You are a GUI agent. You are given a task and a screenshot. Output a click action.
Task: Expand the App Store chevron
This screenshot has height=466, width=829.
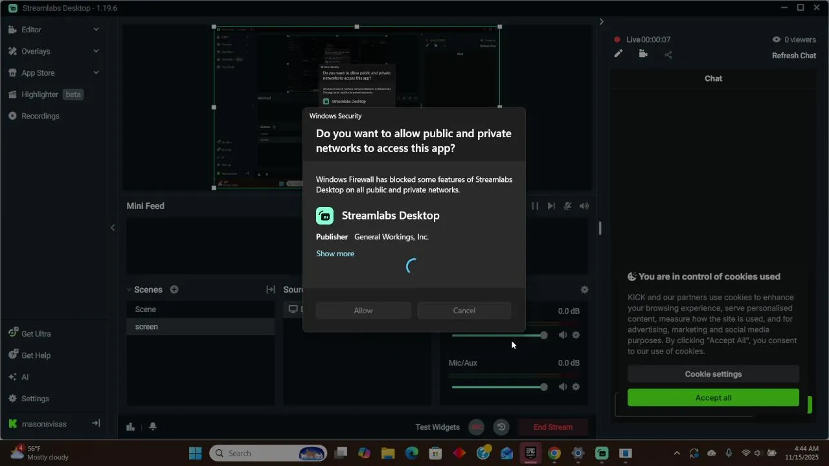96,72
